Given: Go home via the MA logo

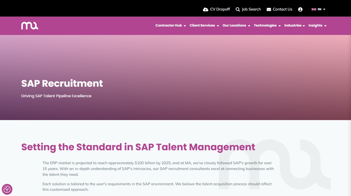Looking at the screenshot, I should [x=30, y=25].
